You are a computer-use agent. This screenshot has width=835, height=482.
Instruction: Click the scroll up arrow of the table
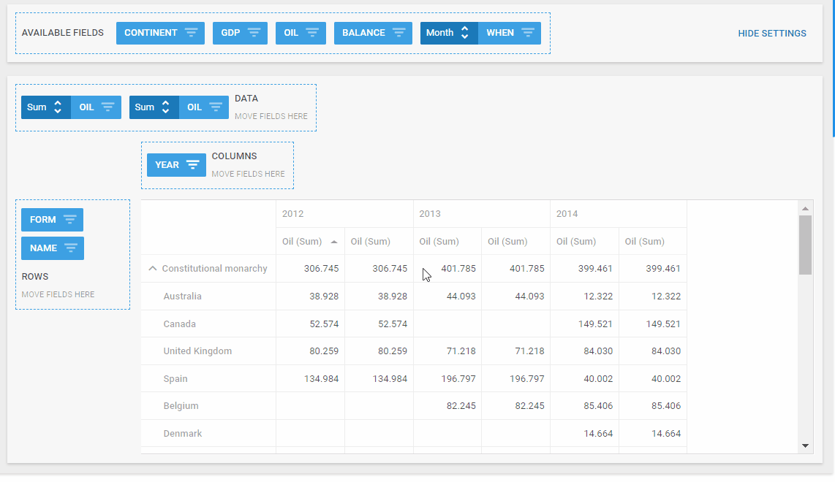(805, 207)
